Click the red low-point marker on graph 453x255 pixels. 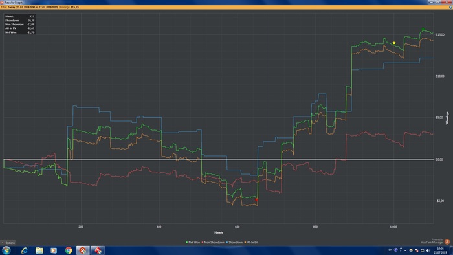click(256, 199)
